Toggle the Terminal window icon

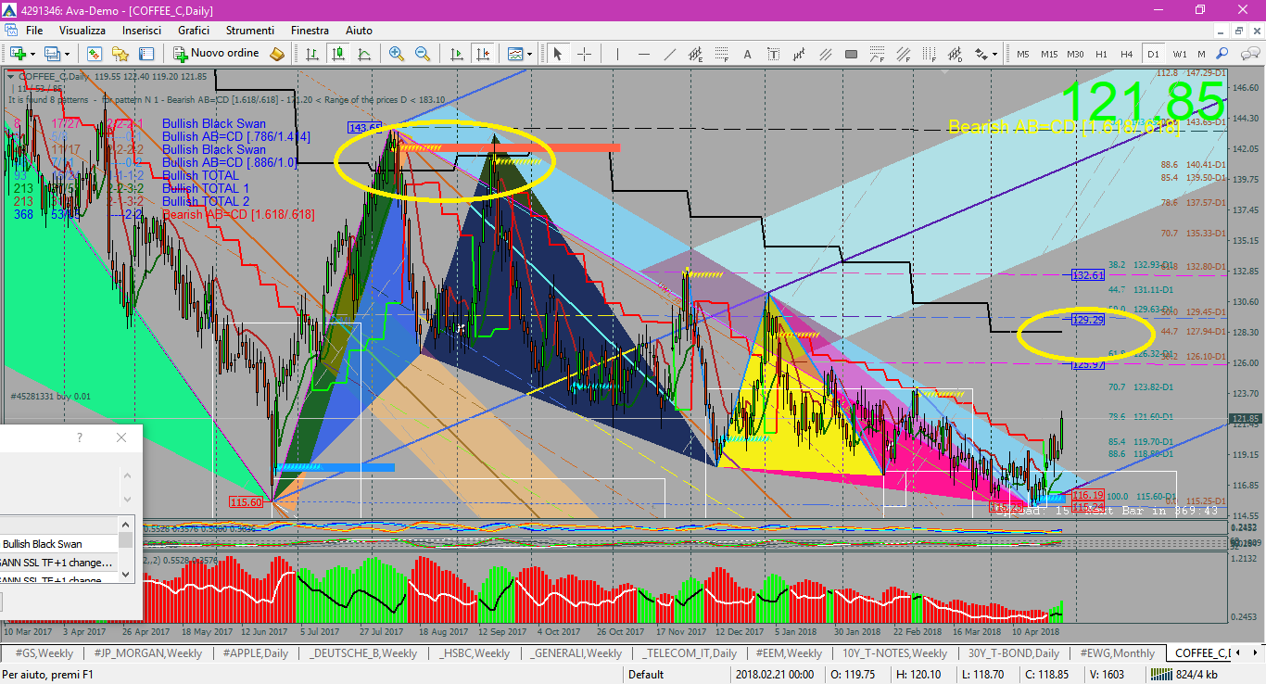(146, 54)
